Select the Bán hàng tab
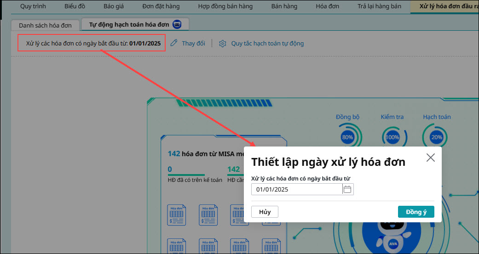479x254 pixels. [x=284, y=6]
